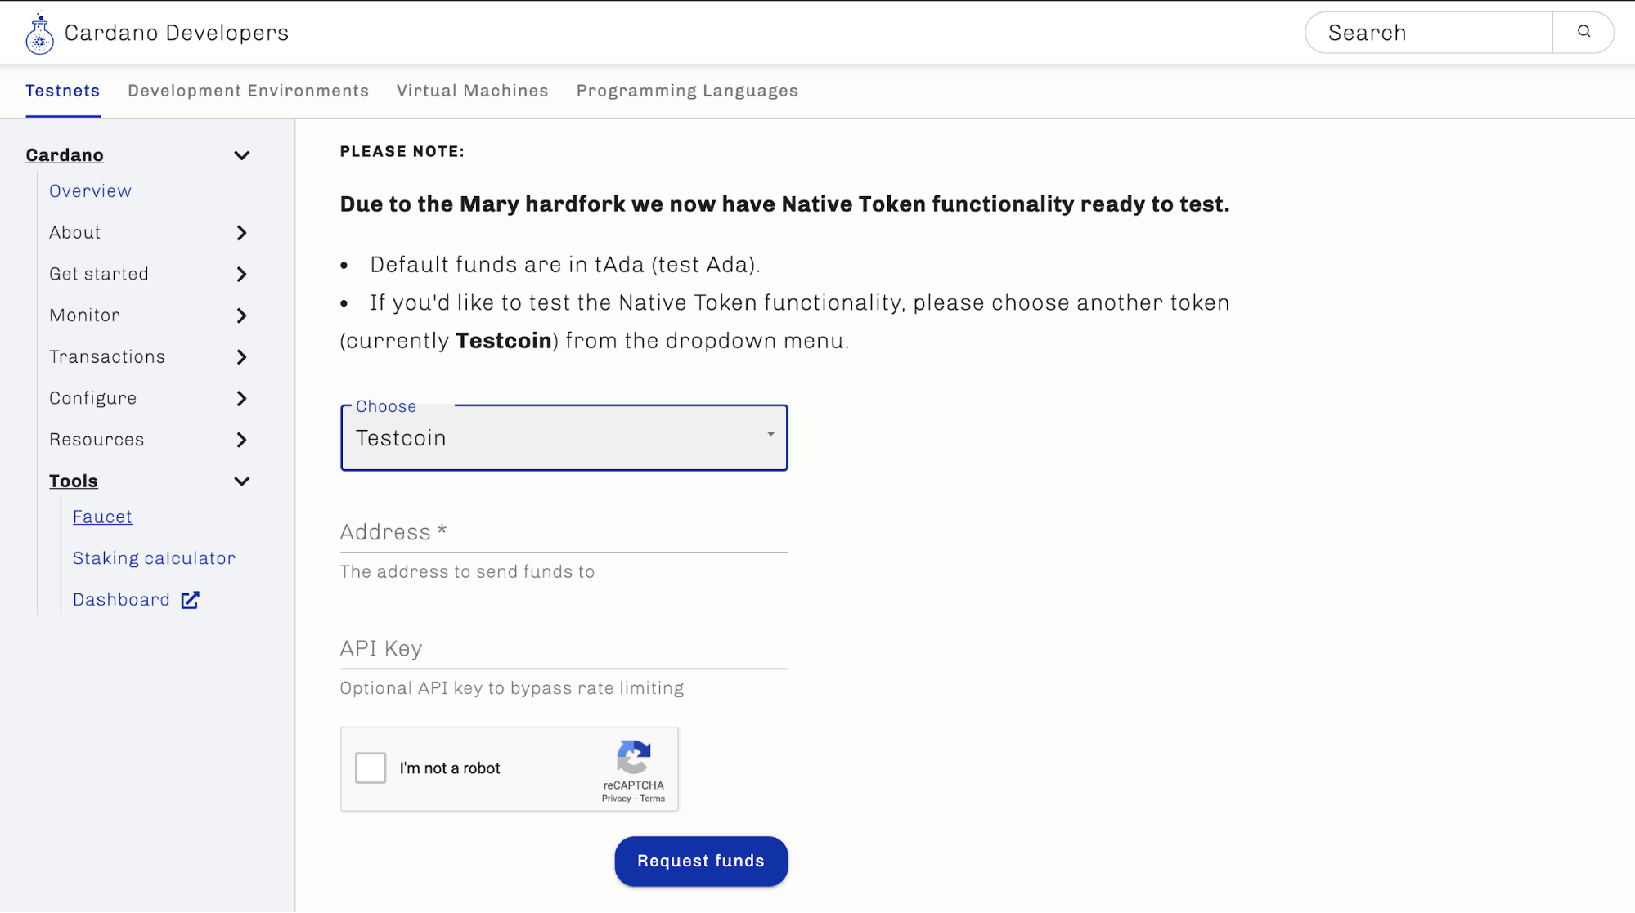The height and width of the screenshot is (913, 1635).
Task: Expand the Get started chevron
Action: (x=242, y=275)
